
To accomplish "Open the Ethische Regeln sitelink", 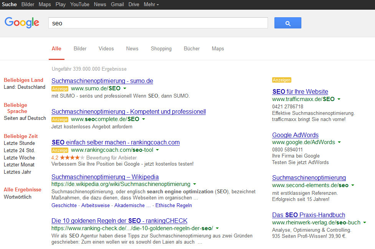I will 173,206.
